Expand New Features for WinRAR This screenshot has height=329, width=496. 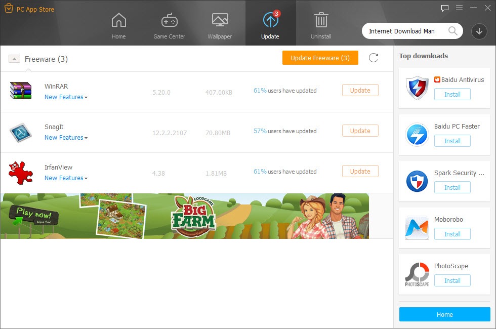coord(66,97)
